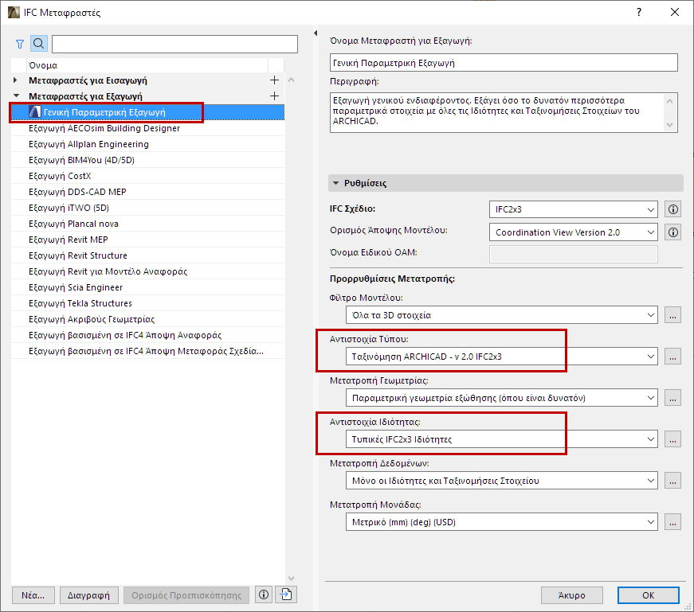The height and width of the screenshot is (612, 694).
Task: Select Εξαγωγή BIM4You (4D/5D)
Action: 148,160
